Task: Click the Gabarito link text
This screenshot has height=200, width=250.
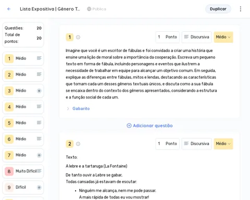Action: tap(81, 108)
